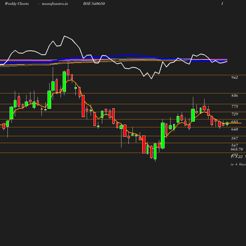This screenshot has width=246, height=246.
Task: Click the 663.70 current price value
Action: tap(237, 149)
